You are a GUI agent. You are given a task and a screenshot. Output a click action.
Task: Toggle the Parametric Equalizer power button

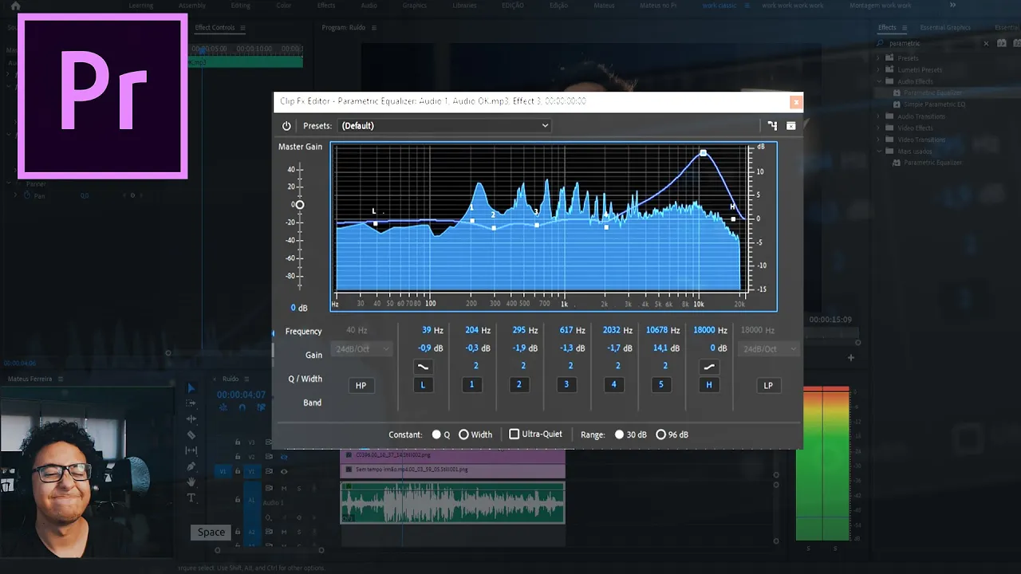click(286, 126)
